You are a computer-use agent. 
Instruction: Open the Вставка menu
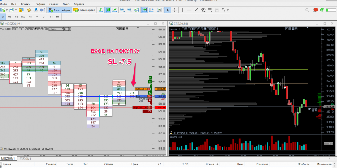[25, 4]
